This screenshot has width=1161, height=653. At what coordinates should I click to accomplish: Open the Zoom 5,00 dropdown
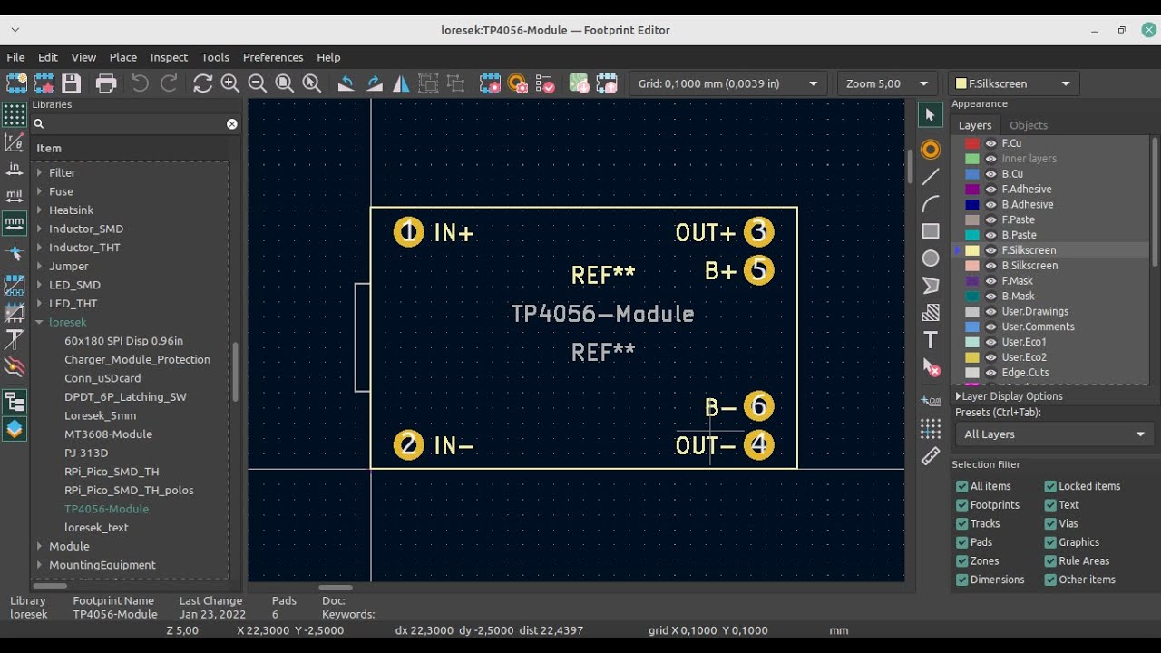(887, 83)
